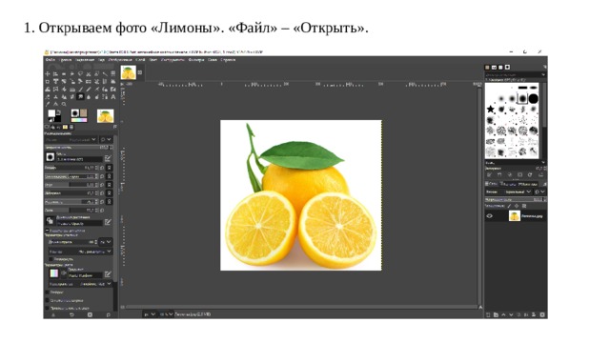Select the Gradient tool in toolbox
Viewport: 610px width, 343px height.
click(72, 89)
